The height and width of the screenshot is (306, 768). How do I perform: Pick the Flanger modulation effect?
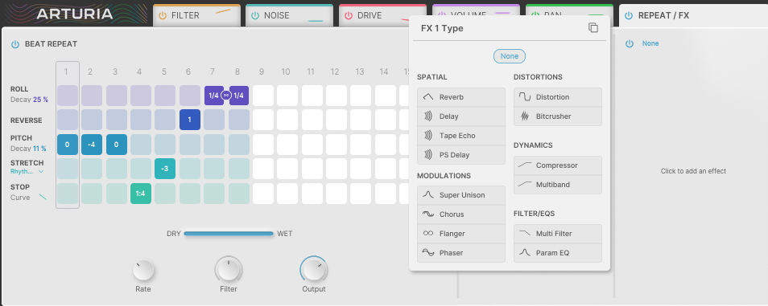(x=461, y=234)
